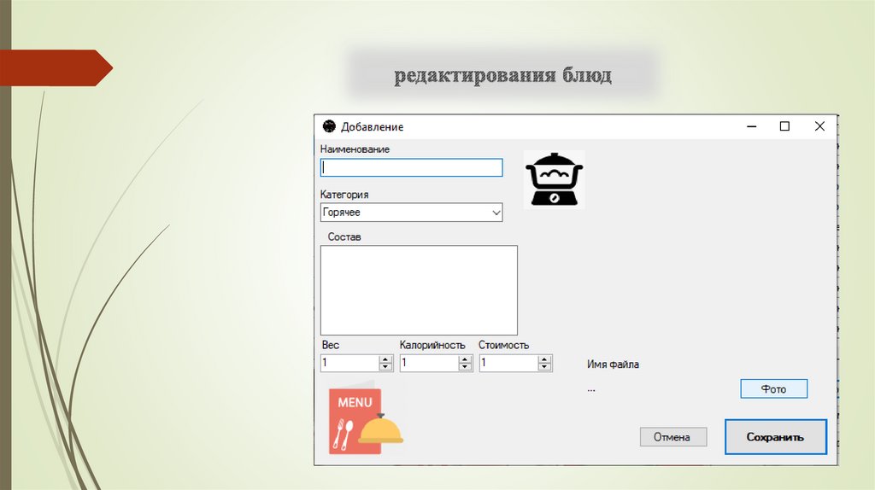
Task: Close the Добавление window
Action: click(819, 126)
